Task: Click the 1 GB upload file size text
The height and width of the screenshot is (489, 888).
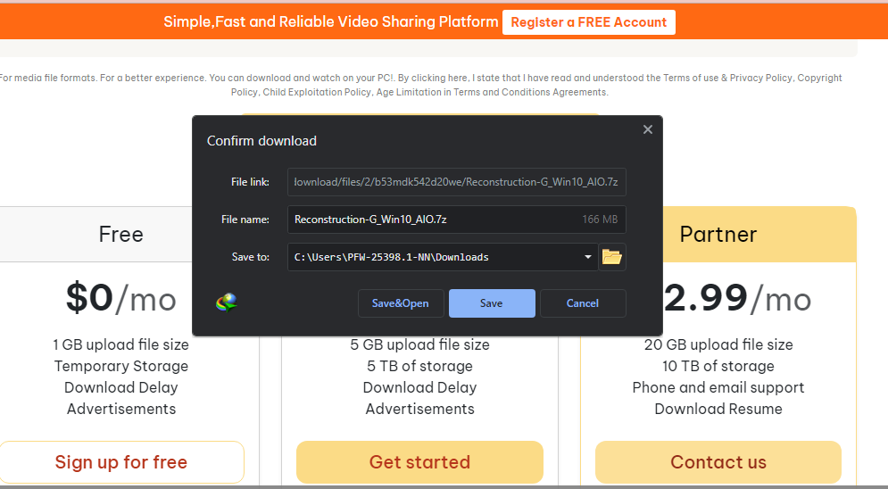Action: coord(121,344)
